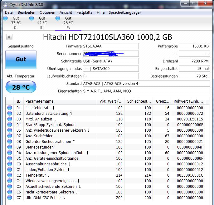Click the previous disk arrow button

[9, 37]
